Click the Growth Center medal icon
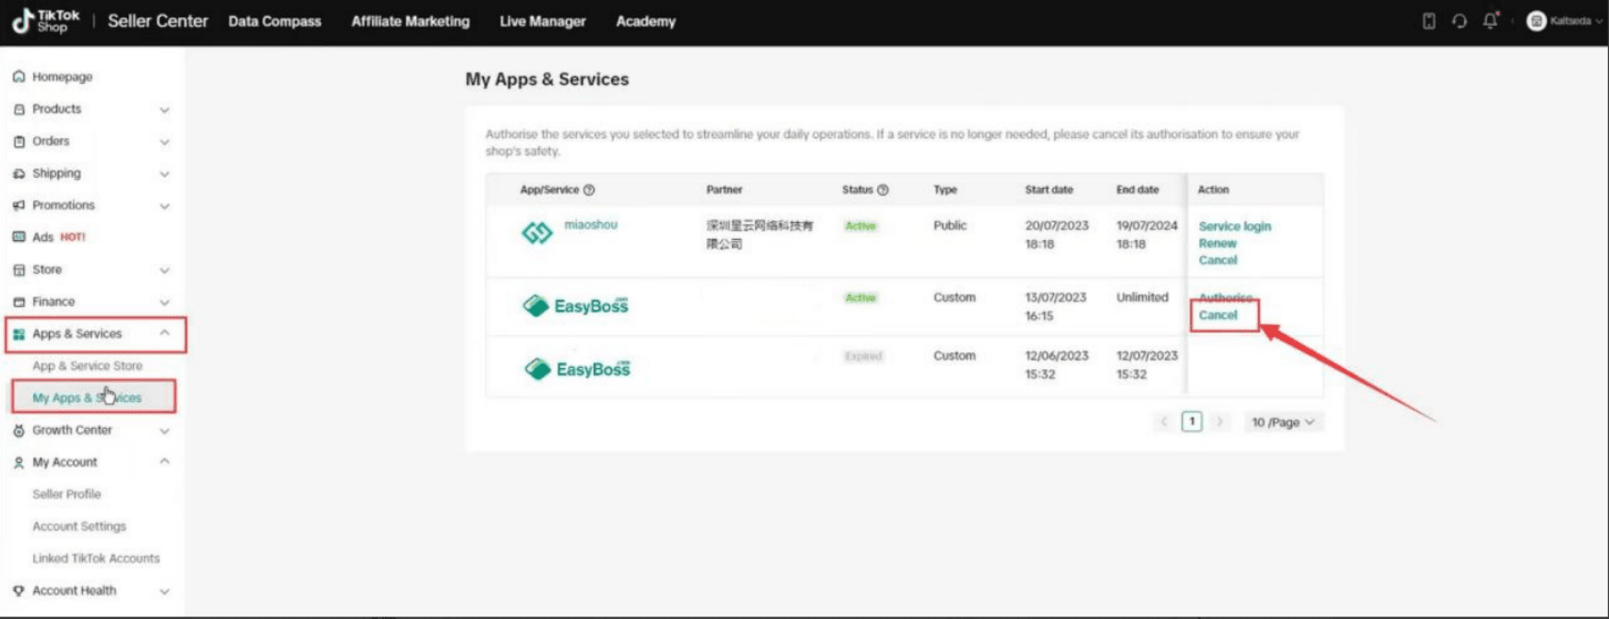 click(x=18, y=430)
